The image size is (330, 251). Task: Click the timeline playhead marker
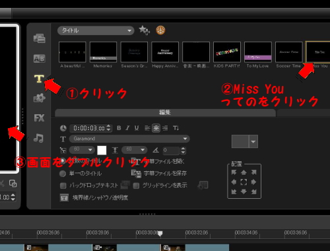point(160,233)
